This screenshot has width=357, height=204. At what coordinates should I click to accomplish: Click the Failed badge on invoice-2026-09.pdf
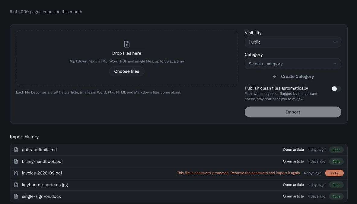point(334,173)
